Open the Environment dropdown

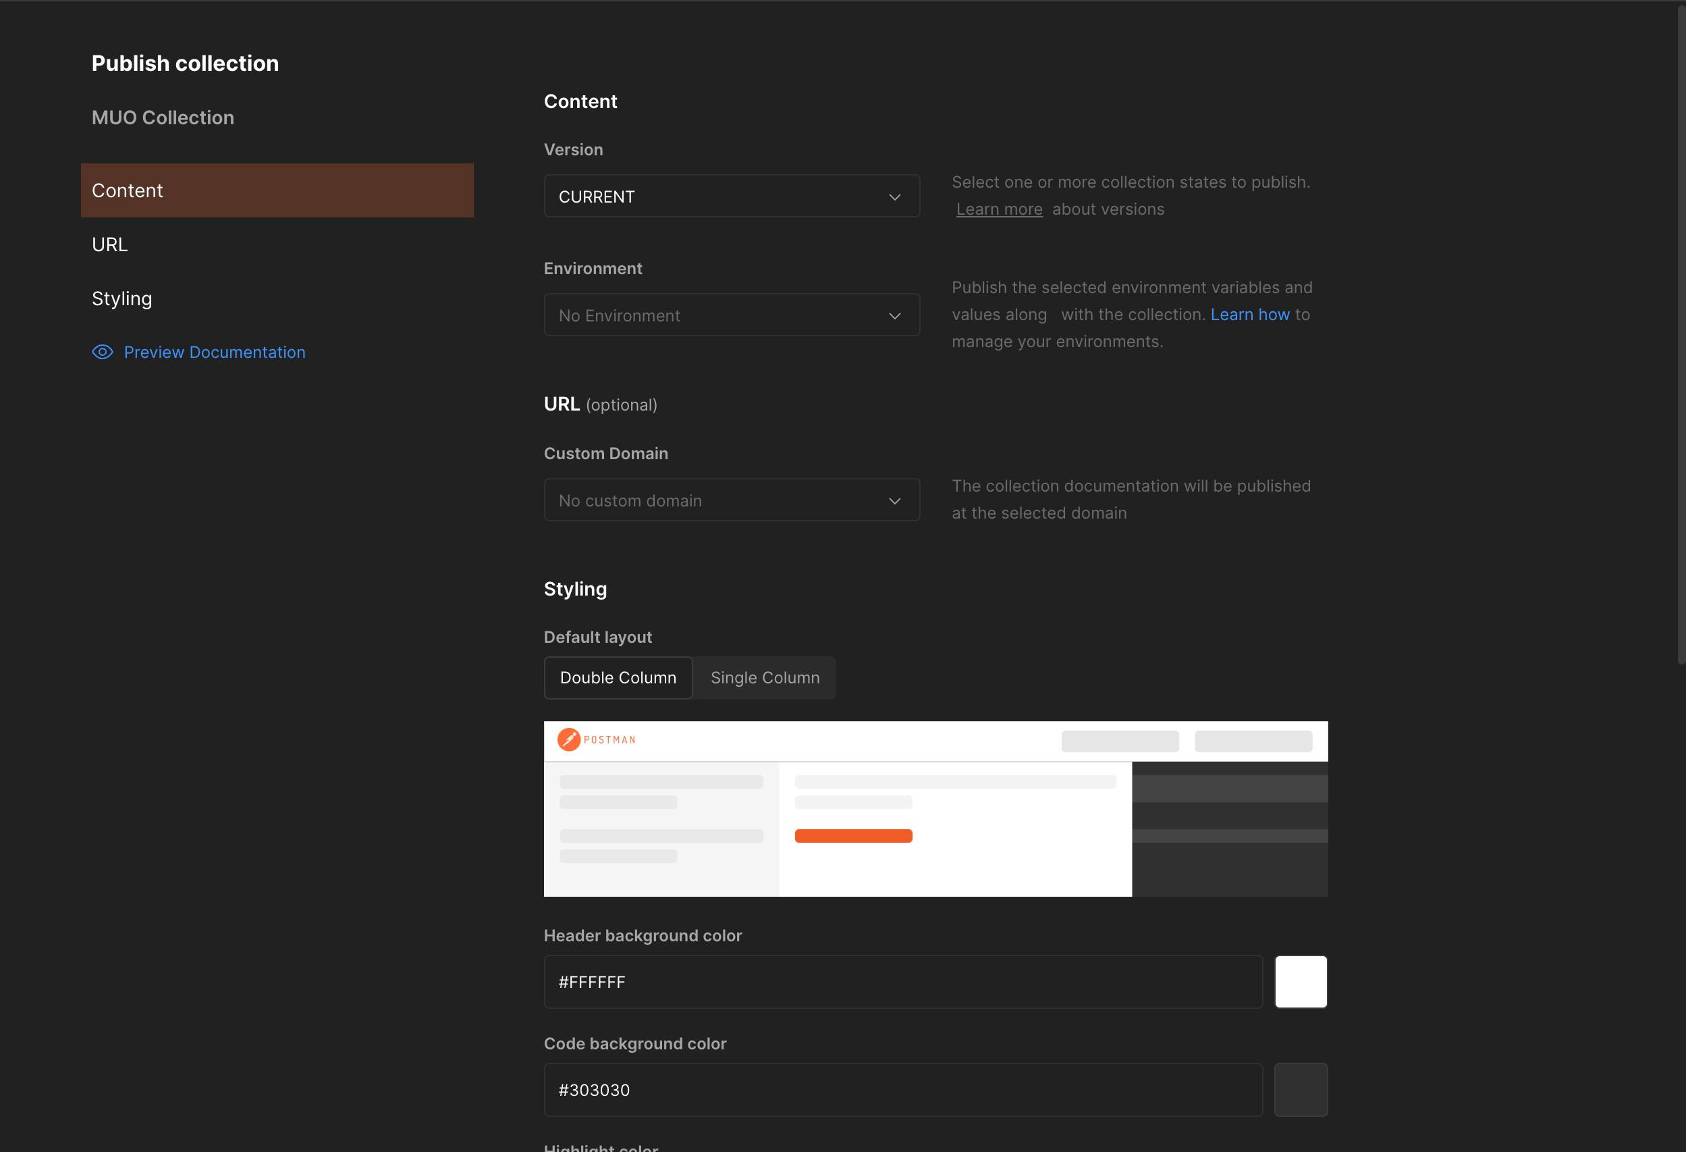731,315
